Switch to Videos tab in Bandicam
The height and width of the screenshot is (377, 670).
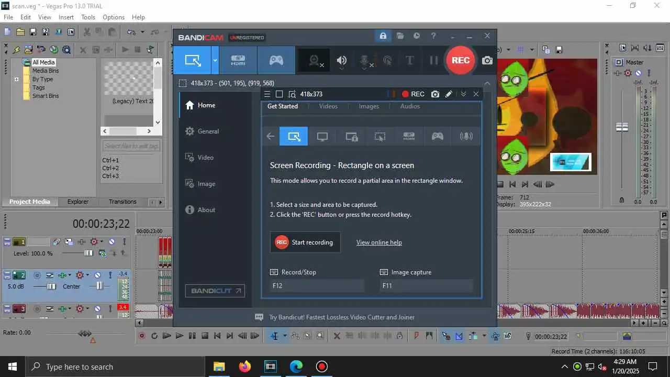point(328,106)
